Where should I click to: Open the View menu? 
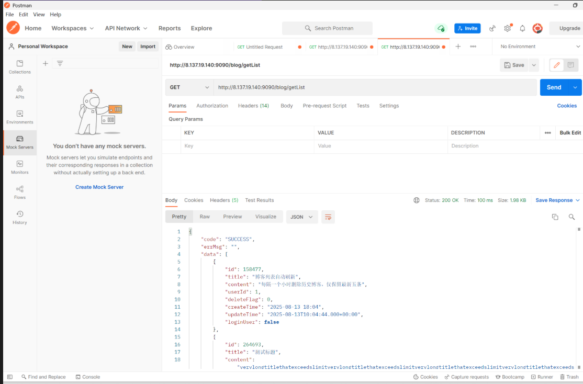coord(39,15)
